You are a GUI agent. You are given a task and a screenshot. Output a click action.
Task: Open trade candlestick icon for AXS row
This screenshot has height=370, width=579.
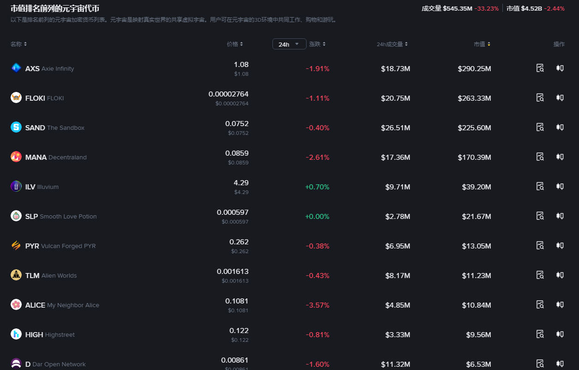(560, 68)
